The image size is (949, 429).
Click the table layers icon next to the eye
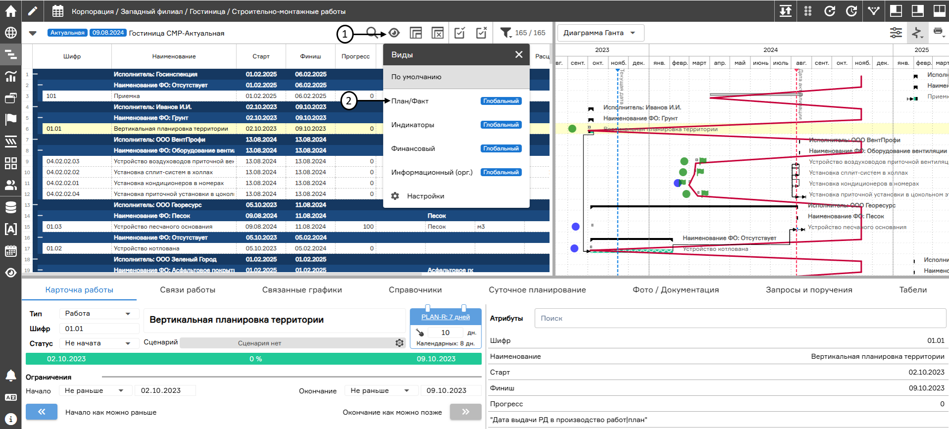(x=416, y=33)
